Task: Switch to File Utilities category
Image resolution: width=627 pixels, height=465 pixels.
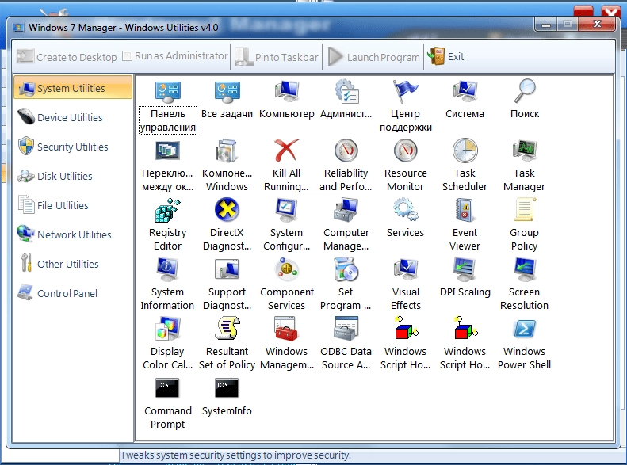Action: 73,205
